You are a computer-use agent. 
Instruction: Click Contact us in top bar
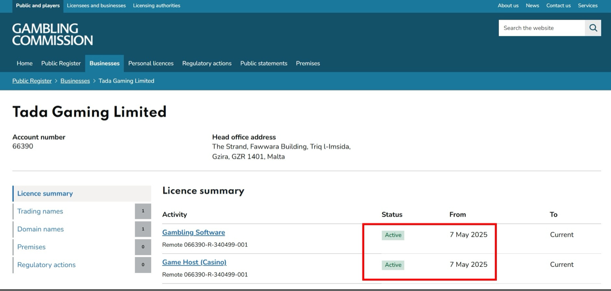pyautogui.click(x=558, y=6)
